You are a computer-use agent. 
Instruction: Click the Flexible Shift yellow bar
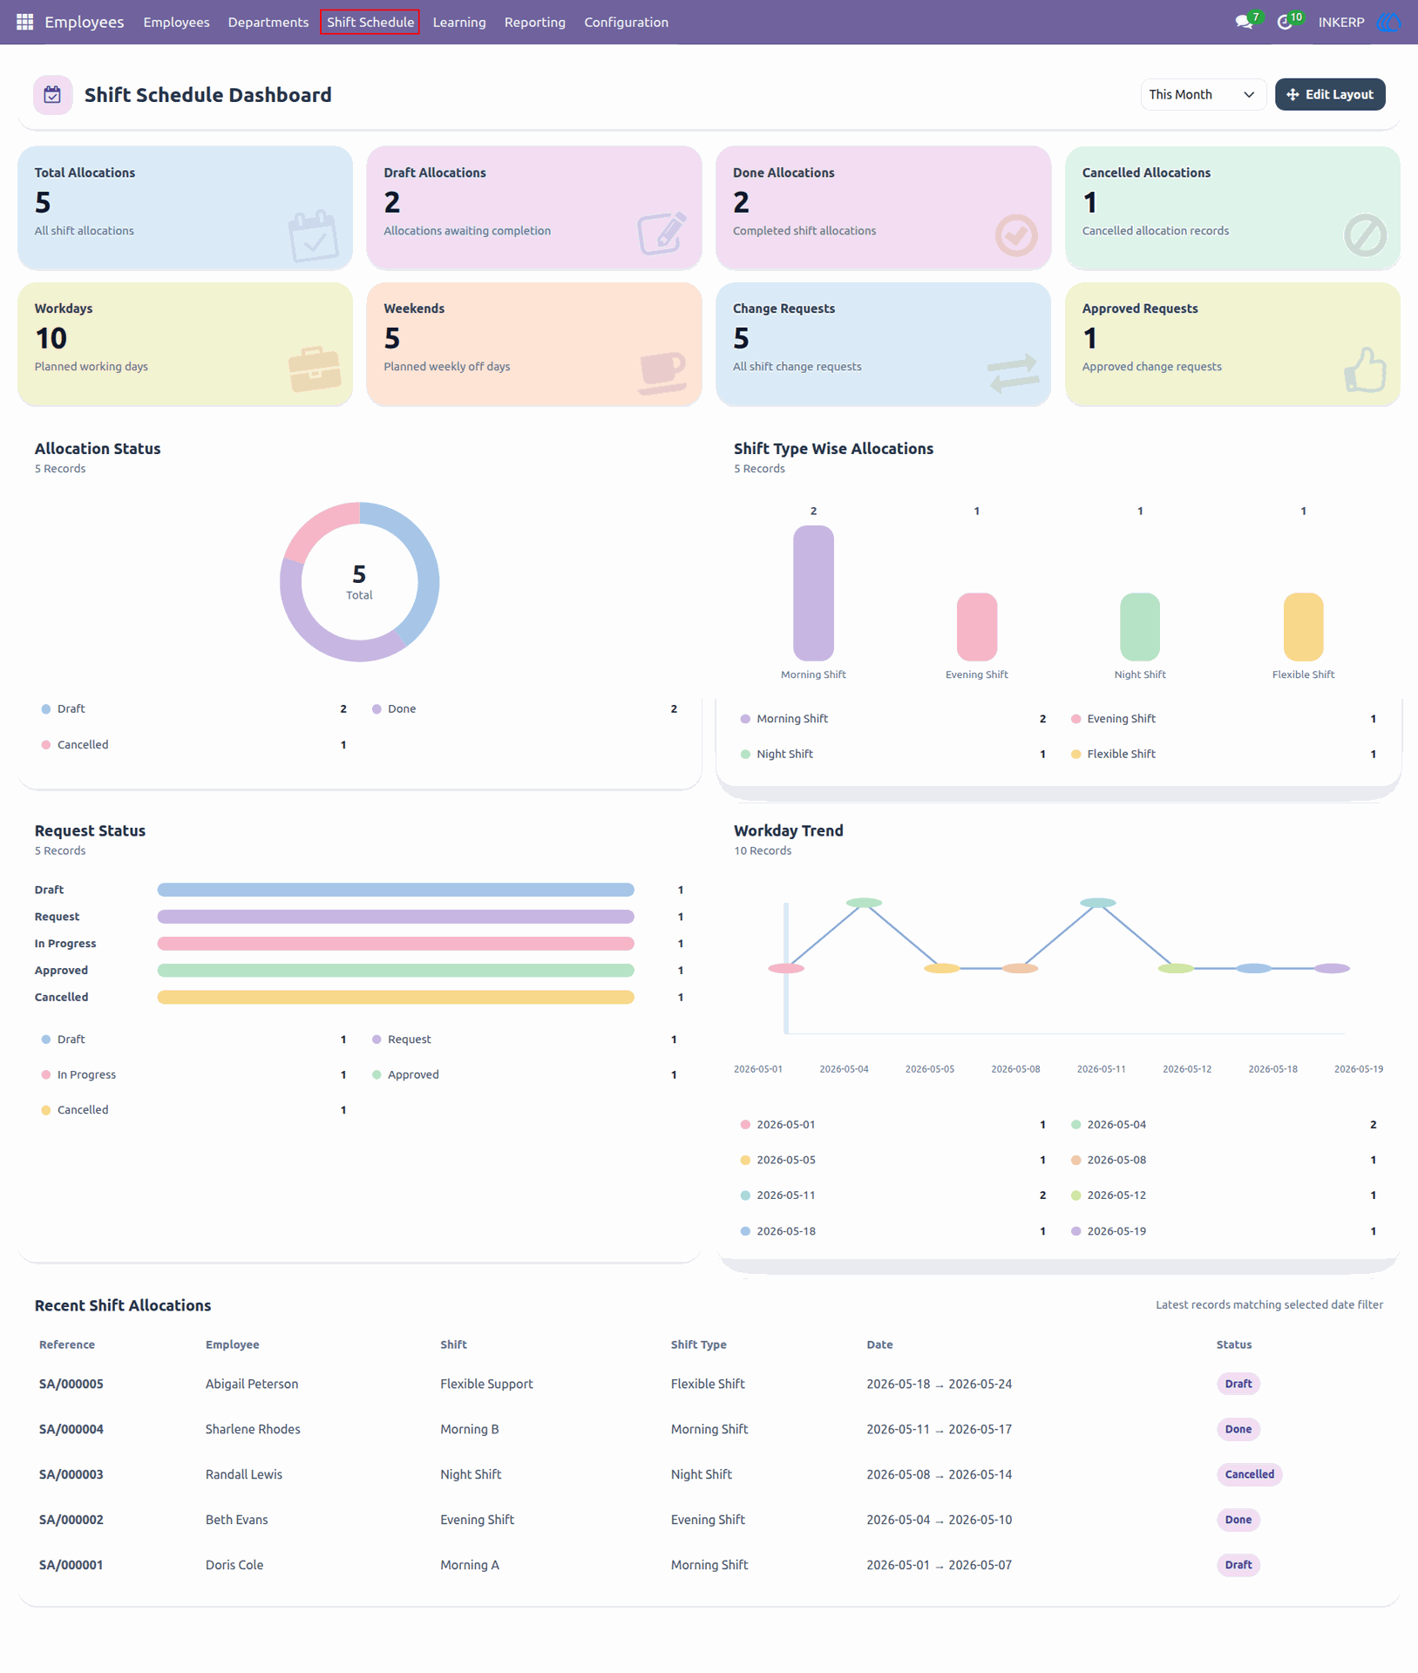1304,627
